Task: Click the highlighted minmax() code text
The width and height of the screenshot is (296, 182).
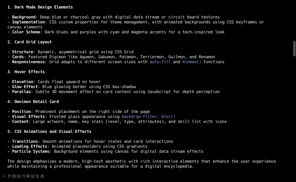Action: 192,62
